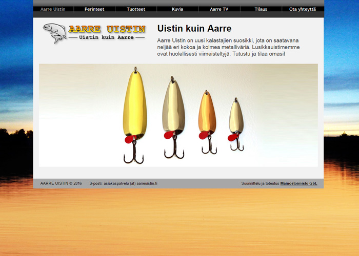Select Tilaus in the navigation bar

(261, 9)
